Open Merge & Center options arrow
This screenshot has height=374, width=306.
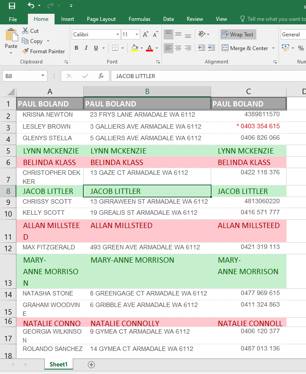point(273,48)
